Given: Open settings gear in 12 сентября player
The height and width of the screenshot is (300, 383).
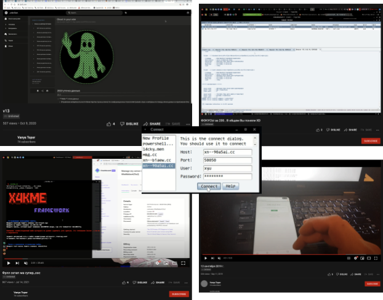Looking at the screenshot, I should point(355,258).
